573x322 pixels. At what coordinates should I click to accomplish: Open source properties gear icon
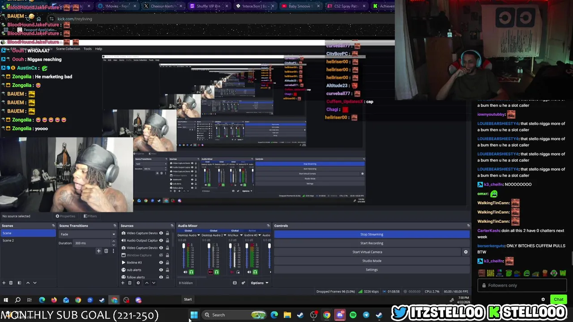[138, 283]
